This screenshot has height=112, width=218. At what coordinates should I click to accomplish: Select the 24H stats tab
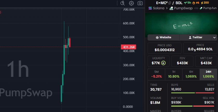[208, 74]
